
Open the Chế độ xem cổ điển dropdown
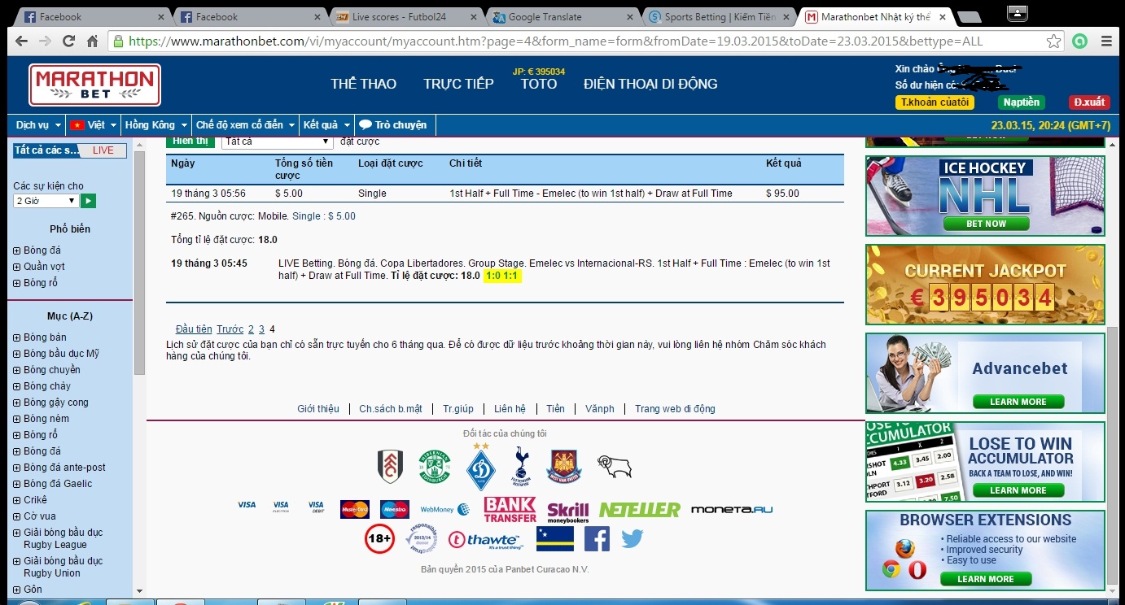tap(245, 125)
